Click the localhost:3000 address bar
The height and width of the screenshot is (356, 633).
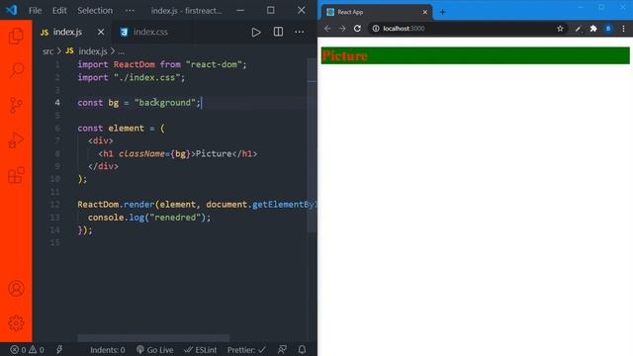click(468, 29)
